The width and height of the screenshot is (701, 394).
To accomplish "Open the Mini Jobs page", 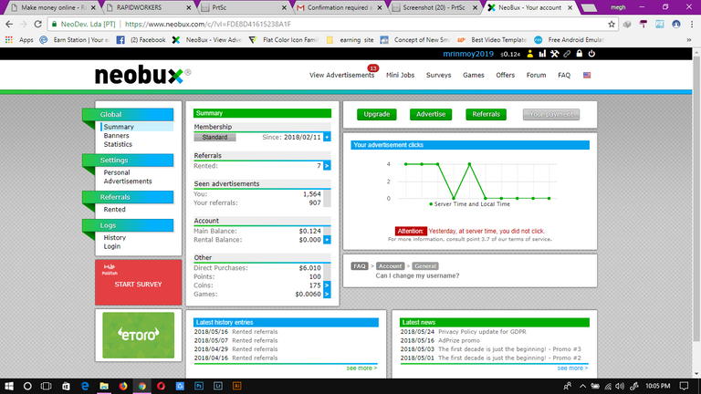I will pos(400,75).
